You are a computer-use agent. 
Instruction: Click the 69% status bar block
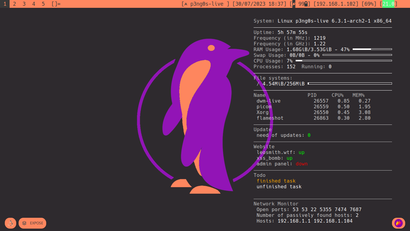369,4
